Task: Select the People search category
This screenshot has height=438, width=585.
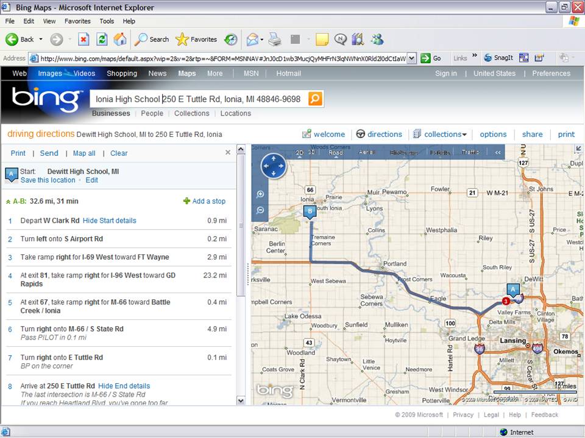Action: (x=152, y=113)
